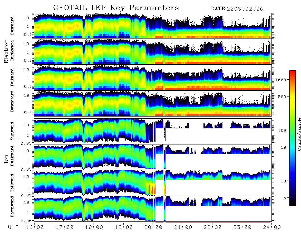Click the "Counts/Sample" colorbar label
This screenshot has width=301, height=232.
tap(299, 134)
